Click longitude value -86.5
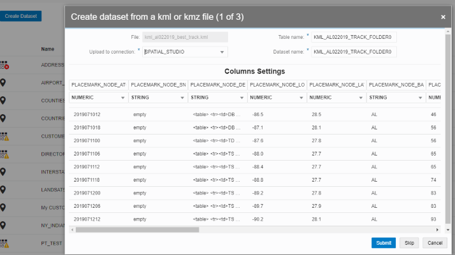The image size is (455, 255). coord(257,114)
